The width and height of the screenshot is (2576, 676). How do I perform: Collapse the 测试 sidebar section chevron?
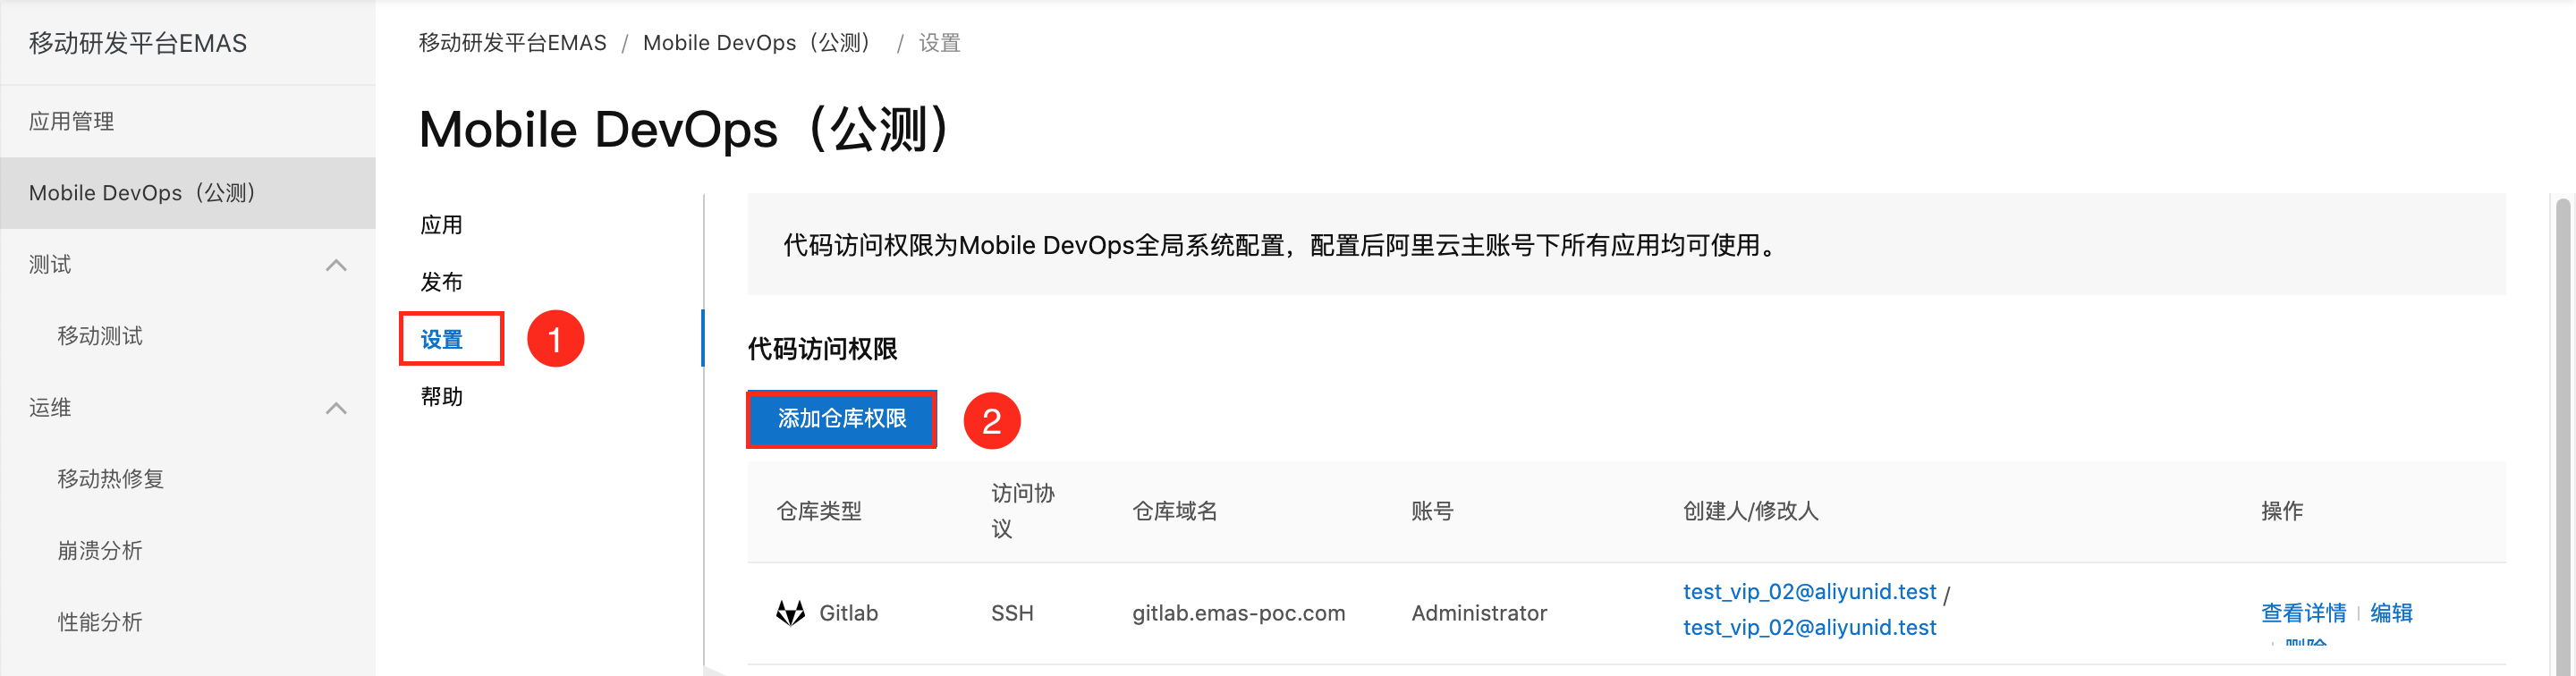337,265
